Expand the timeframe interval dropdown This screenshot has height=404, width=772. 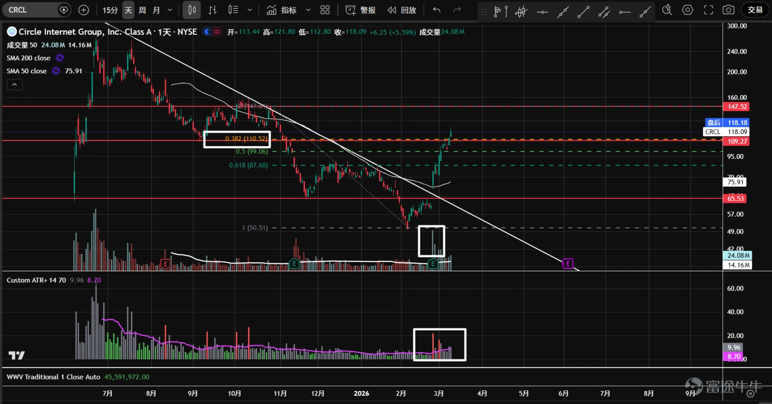click(x=170, y=10)
